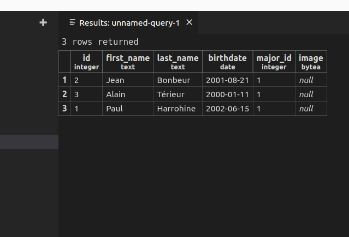Select row number 2 header

64,94
